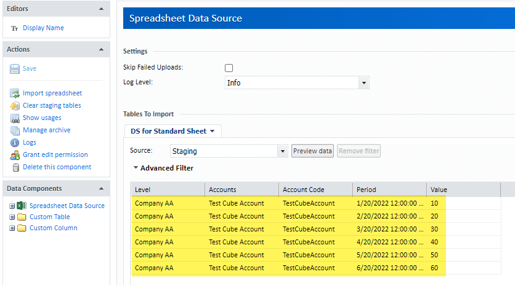Image resolution: width=515 pixels, height=285 pixels.
Task: Click the Grant edit permission icon
Action: point(15,155)
